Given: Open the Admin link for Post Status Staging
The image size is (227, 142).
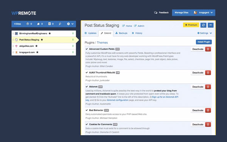Looking at the screenshot, I should click(139, 26).
